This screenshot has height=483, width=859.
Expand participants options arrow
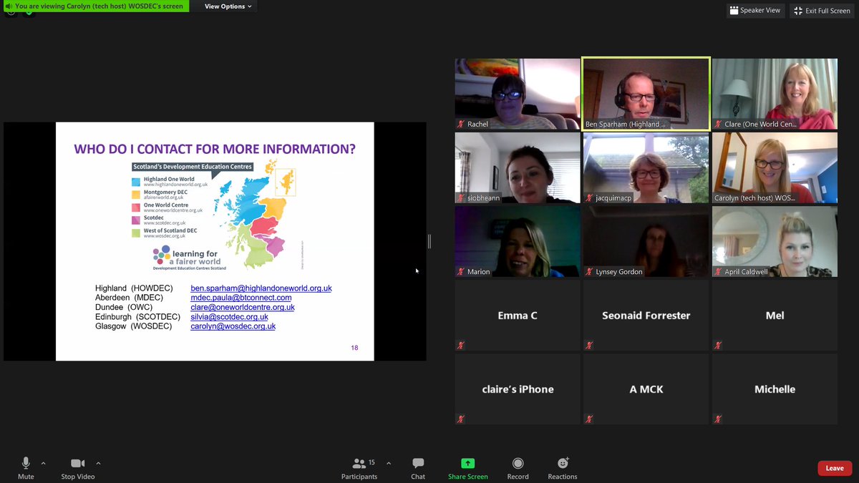tap(389, 464)
